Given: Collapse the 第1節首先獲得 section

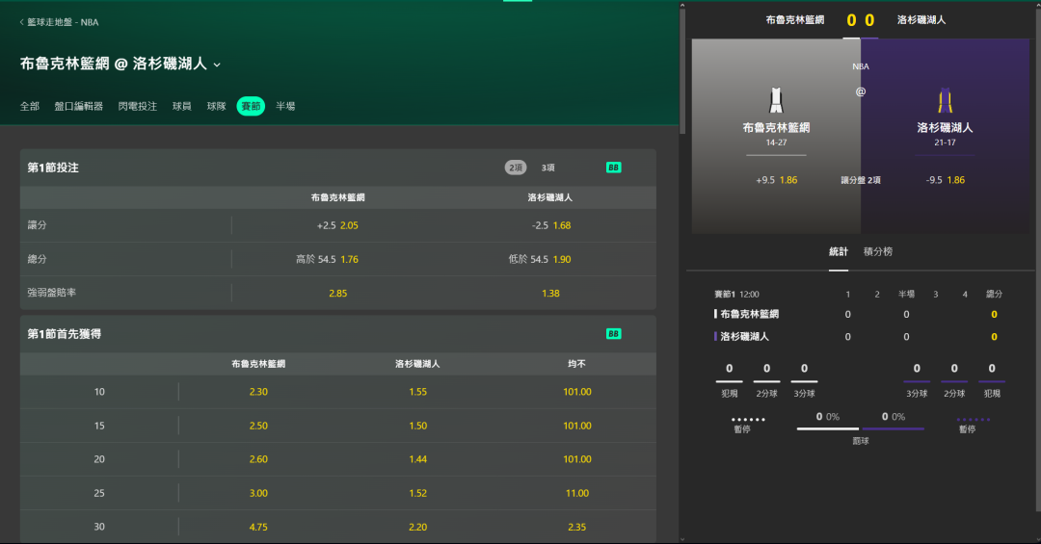Looking at the screenshot, I should [65, 334].
